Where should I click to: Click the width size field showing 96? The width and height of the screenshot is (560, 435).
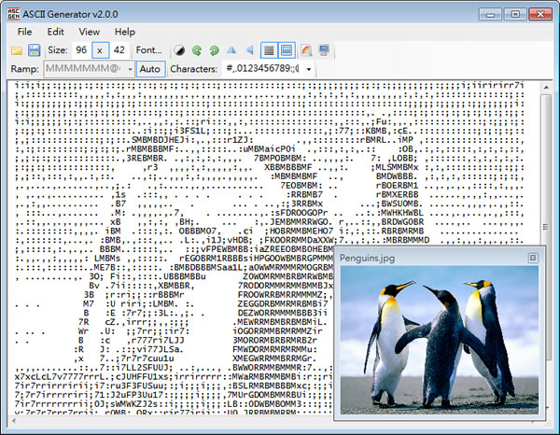pos(82,49)
